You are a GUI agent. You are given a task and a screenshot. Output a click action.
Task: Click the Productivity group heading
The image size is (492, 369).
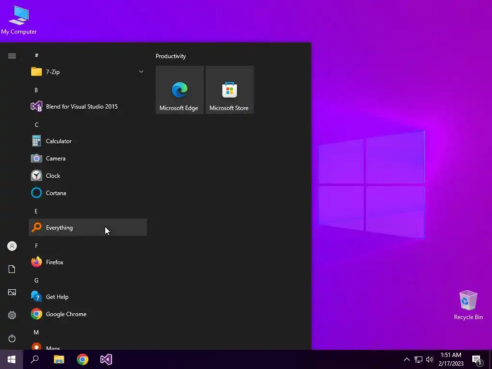tap(171, 56)
